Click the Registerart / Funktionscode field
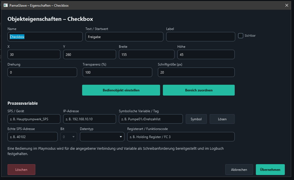 181,137
